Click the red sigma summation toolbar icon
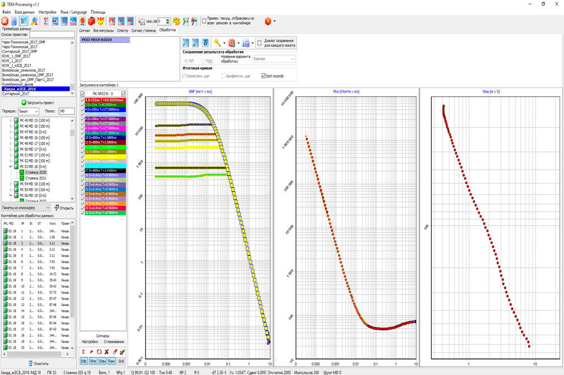 pos(46,21)
